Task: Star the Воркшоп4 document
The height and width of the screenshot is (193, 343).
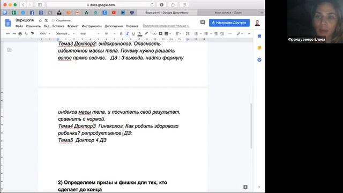Action: (x=40, y=20)
